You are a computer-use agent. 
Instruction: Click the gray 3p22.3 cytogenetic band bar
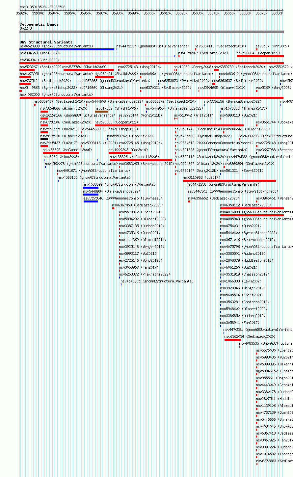click(x=151, y=32)
